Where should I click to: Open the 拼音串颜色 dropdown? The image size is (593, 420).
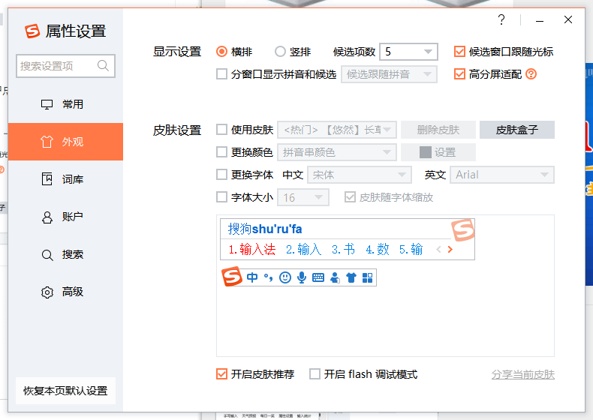pyautogui.click(x=337, y=152)
